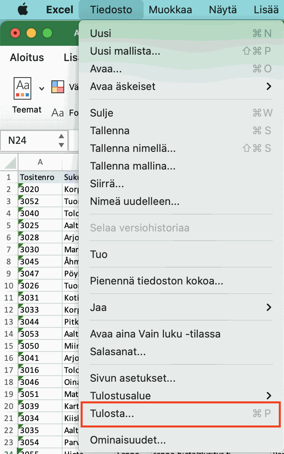Choose Tallenna nimellä... entry
The image size is (284, 454).
[x=181, y=148]
